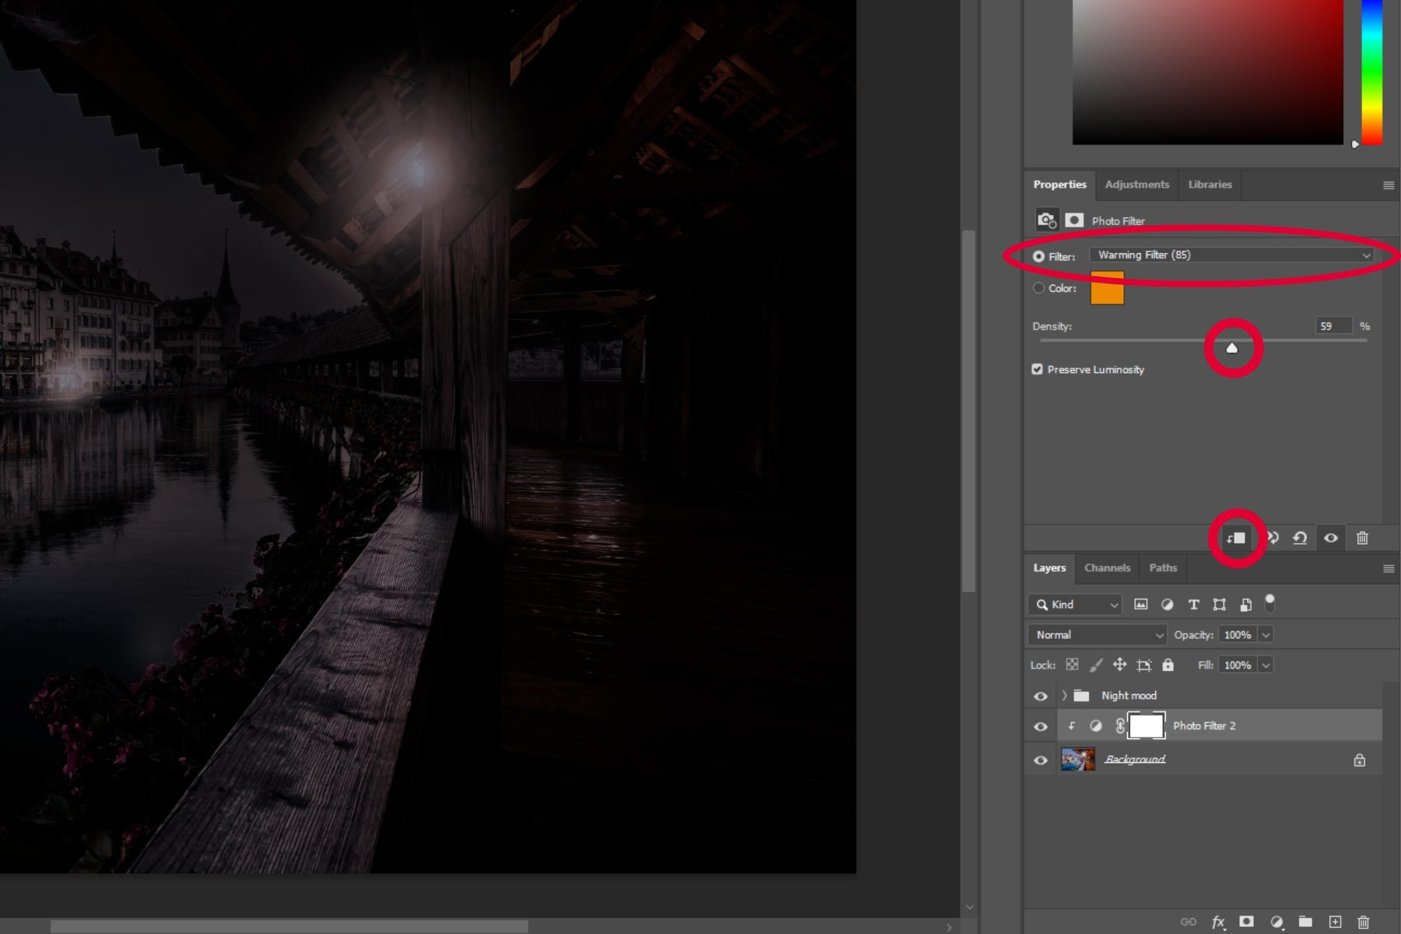Image resolution: width=1401 pixels, height=934 pixels.
Task: Click the Fill 100% field
Action: [1238, 665]
